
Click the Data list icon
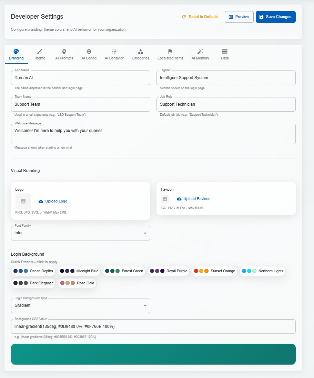coord(224,51)
